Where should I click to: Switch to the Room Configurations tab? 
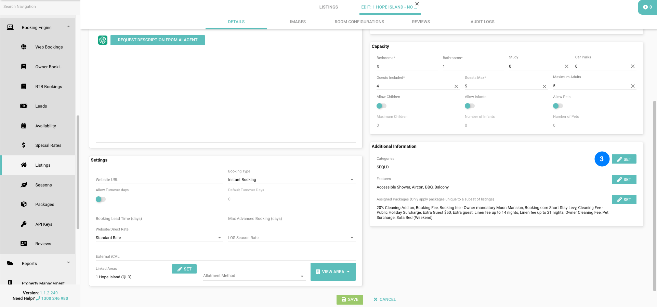click(x=359, y=22)
